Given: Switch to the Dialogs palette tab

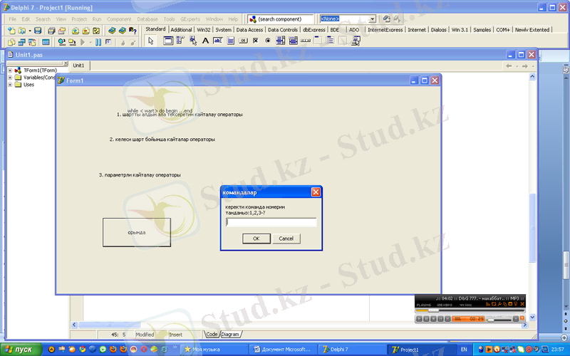Looking at the screenshot, I should pos(438,30).
